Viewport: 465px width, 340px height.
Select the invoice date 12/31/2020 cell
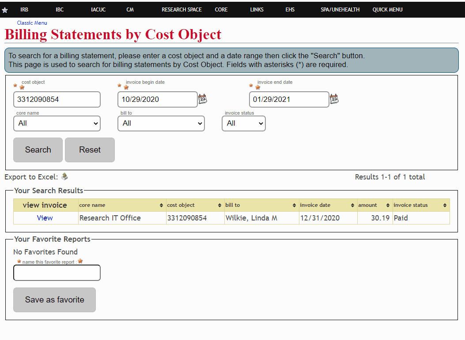[328, 218]
